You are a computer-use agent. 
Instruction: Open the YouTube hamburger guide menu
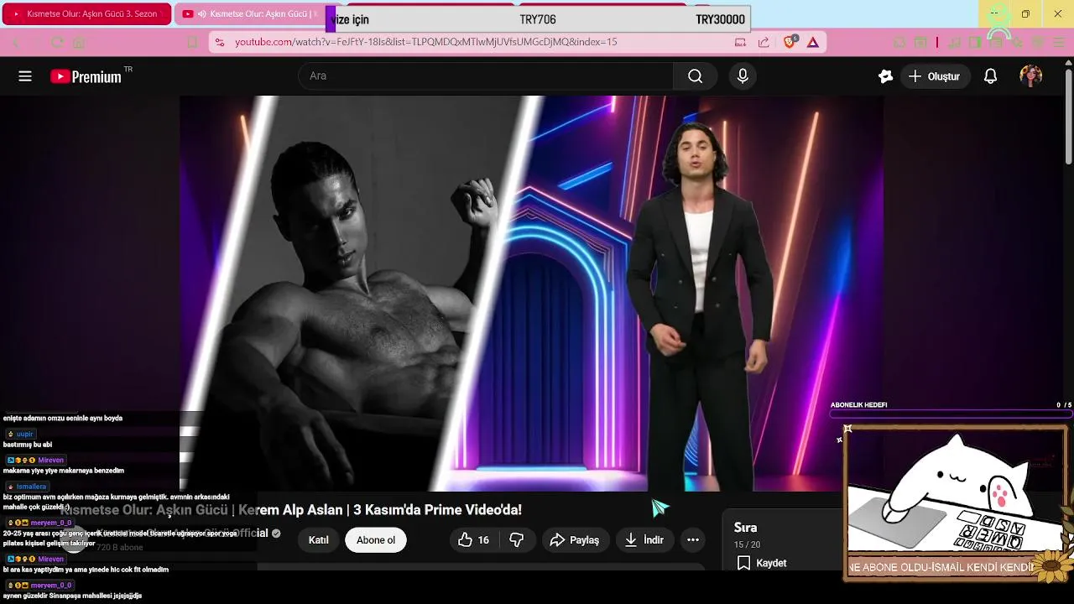point(25,76)
